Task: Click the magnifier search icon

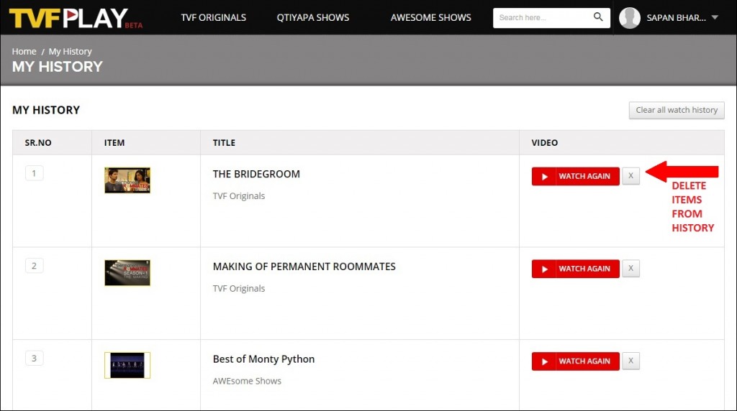Action: coord(598,17)
